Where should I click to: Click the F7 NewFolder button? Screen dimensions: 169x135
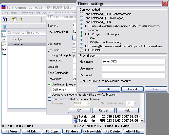pyautogui.click(x=92, y=131)
